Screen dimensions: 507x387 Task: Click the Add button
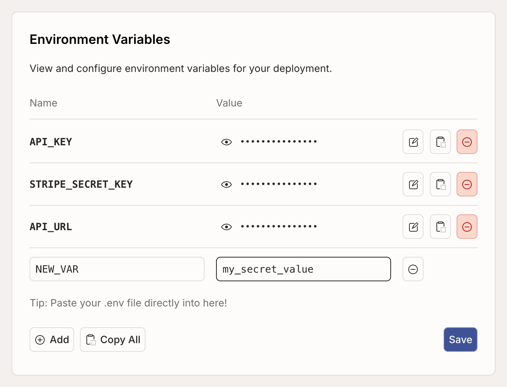52,340
